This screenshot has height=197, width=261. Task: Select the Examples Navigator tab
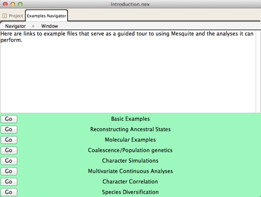(x=46, y=16)
